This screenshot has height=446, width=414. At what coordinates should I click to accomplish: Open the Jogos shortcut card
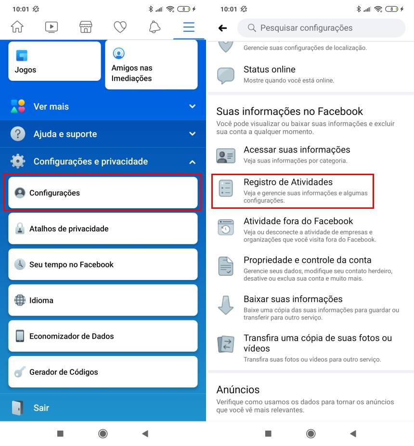(x=54, y=61)
